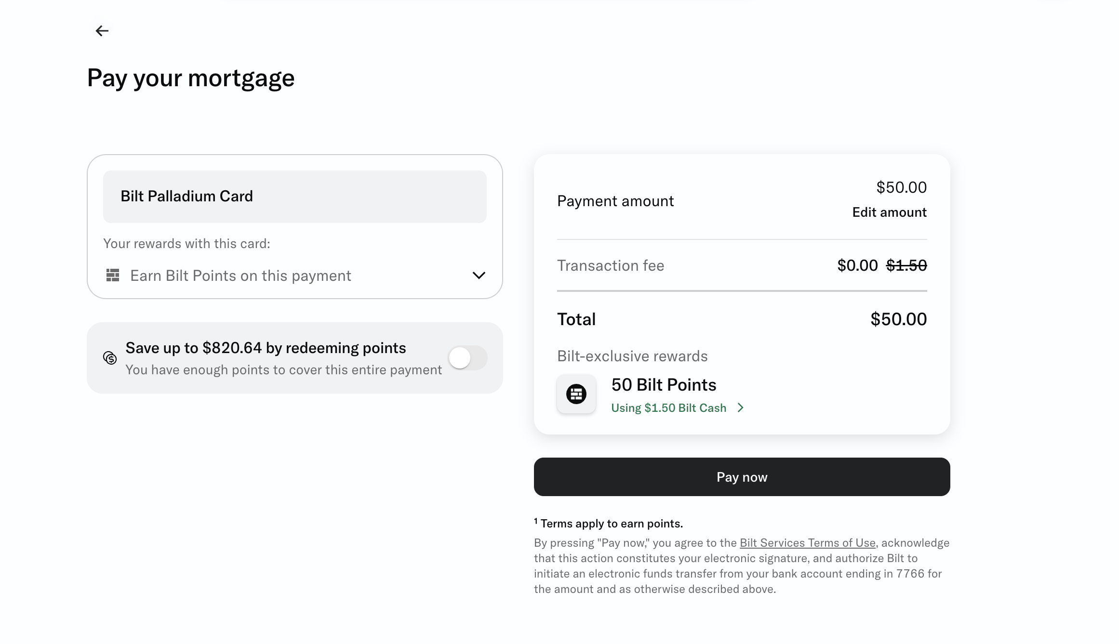
Task: Click the crossed-out $1.50 transaction fee
Action: tap(906, 265)
